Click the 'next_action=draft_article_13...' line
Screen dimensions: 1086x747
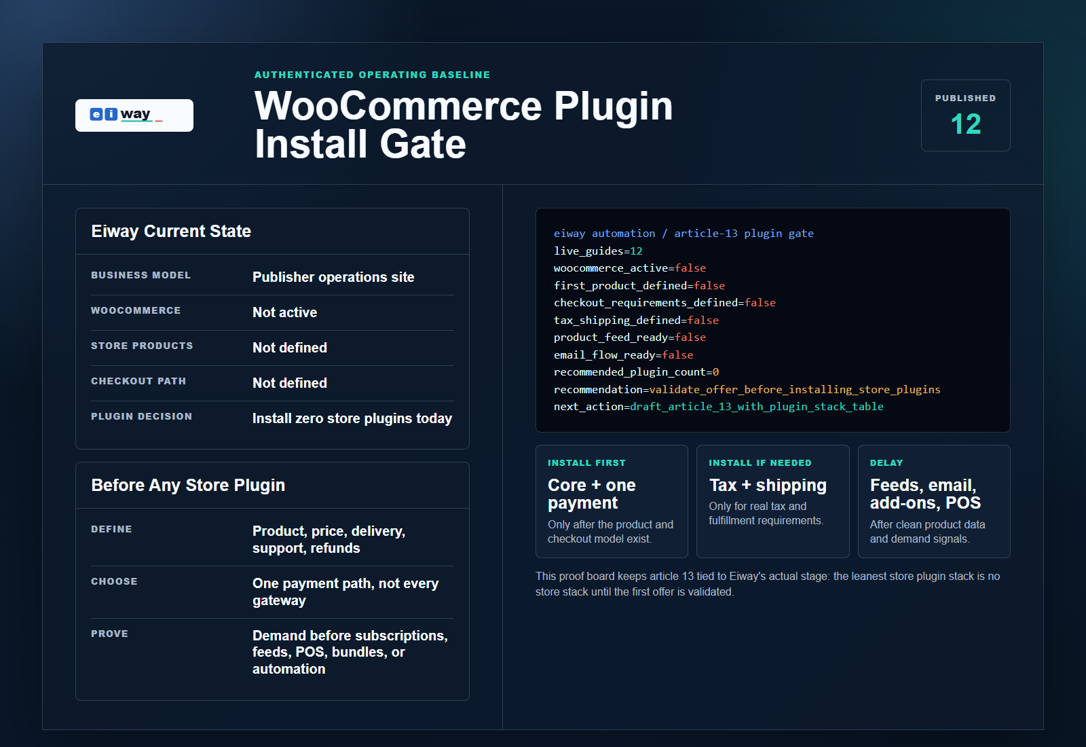pos(719,407)
